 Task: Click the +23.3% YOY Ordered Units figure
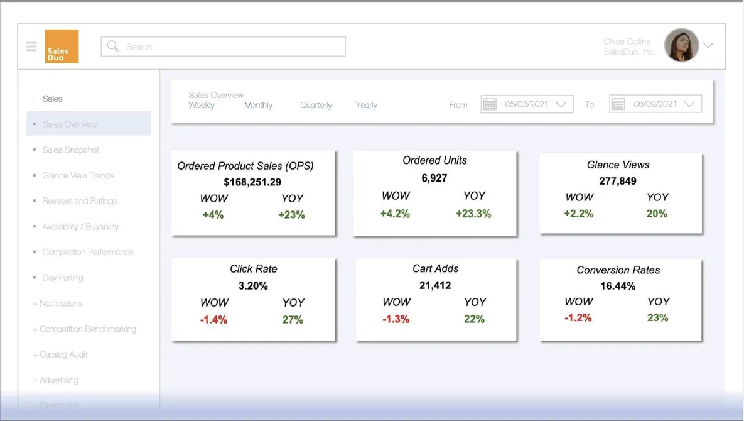click(473, 214)
